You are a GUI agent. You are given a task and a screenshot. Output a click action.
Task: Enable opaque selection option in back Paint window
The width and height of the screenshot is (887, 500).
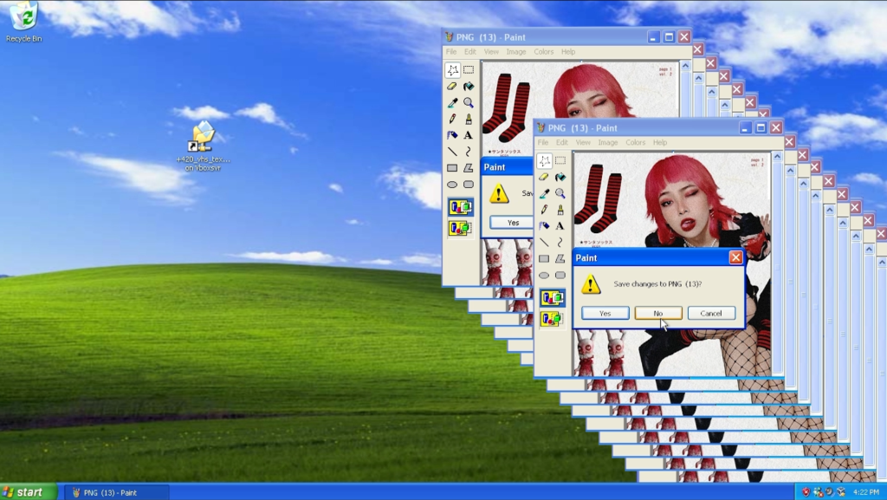[461, 207]
